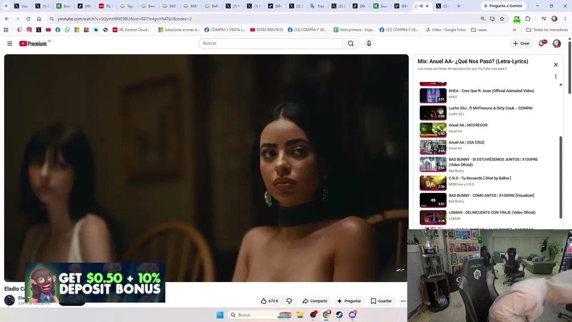Close the mix playlist panel
This screenshot has width=572, height=322.
click(556, 64)
